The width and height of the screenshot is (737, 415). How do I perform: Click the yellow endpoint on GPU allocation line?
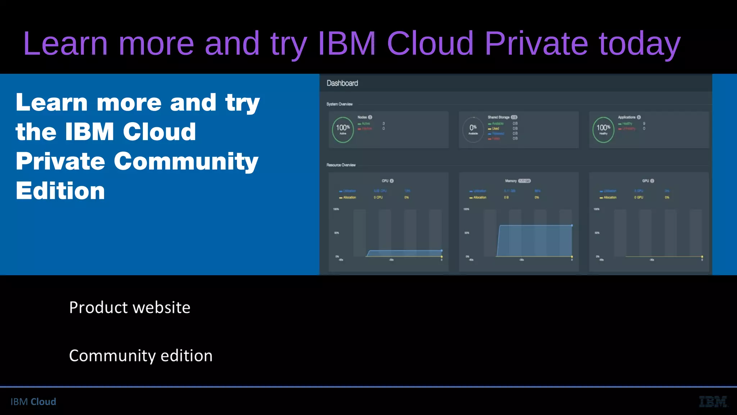702,257
